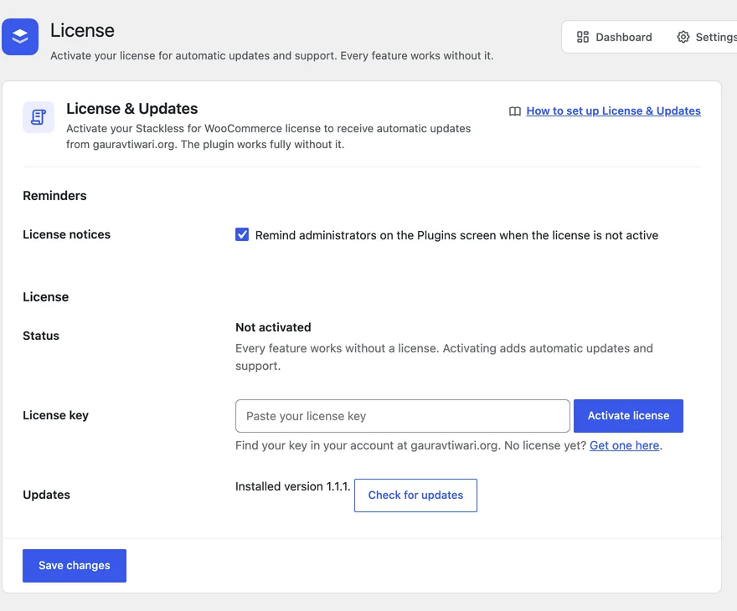The height and width of the screenshot is (611, 737).
Task: Click the 'Reminders' section heading
Action: (54, 195)
